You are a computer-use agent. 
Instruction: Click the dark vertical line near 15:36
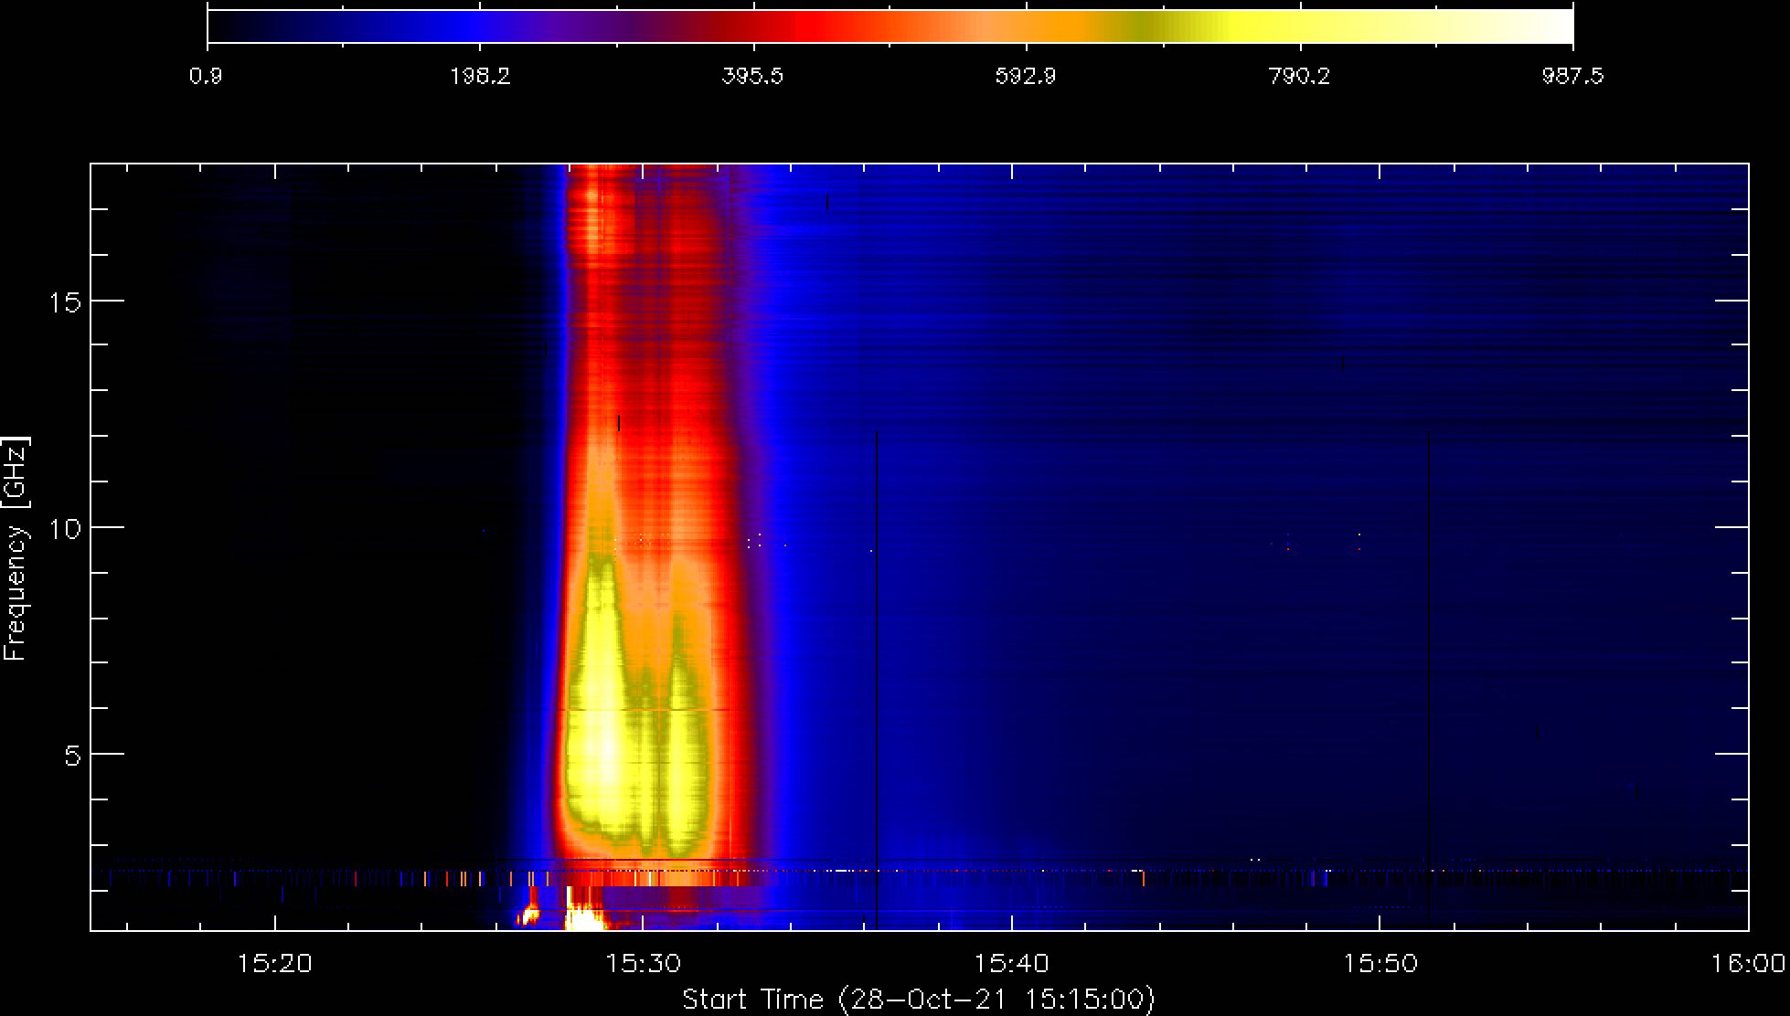click(877, 681)
